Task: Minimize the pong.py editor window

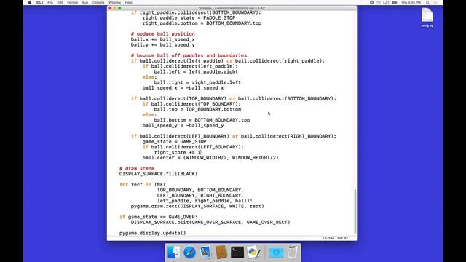Action: pyautogui.click(x=115, y=8)
